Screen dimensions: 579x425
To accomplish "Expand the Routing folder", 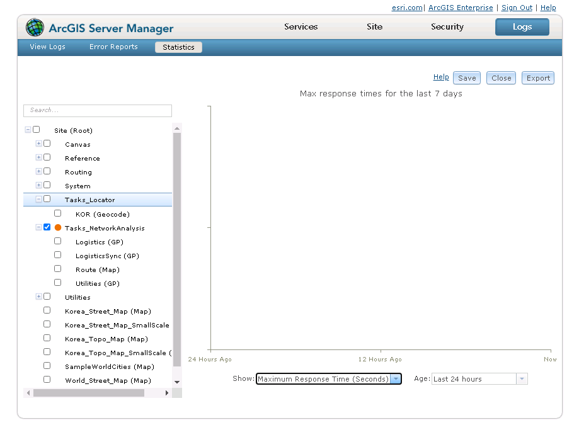I will 38,171.
